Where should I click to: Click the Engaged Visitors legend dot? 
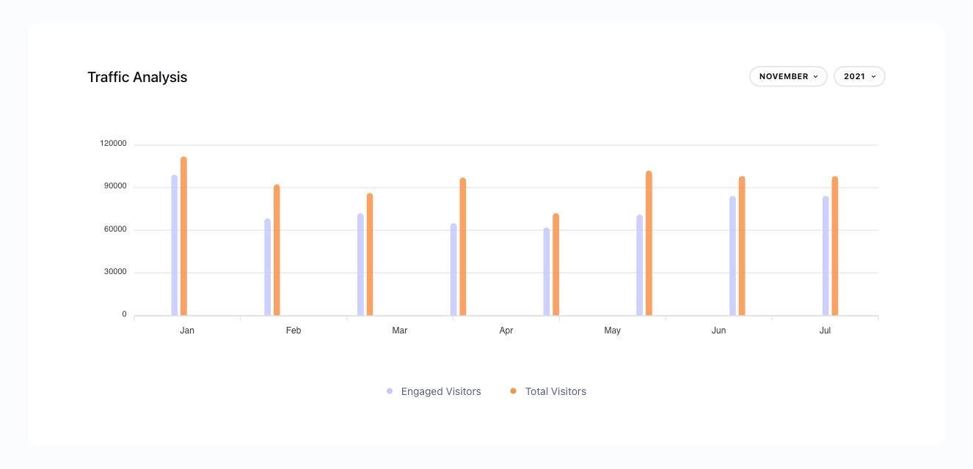coord(389,391)
